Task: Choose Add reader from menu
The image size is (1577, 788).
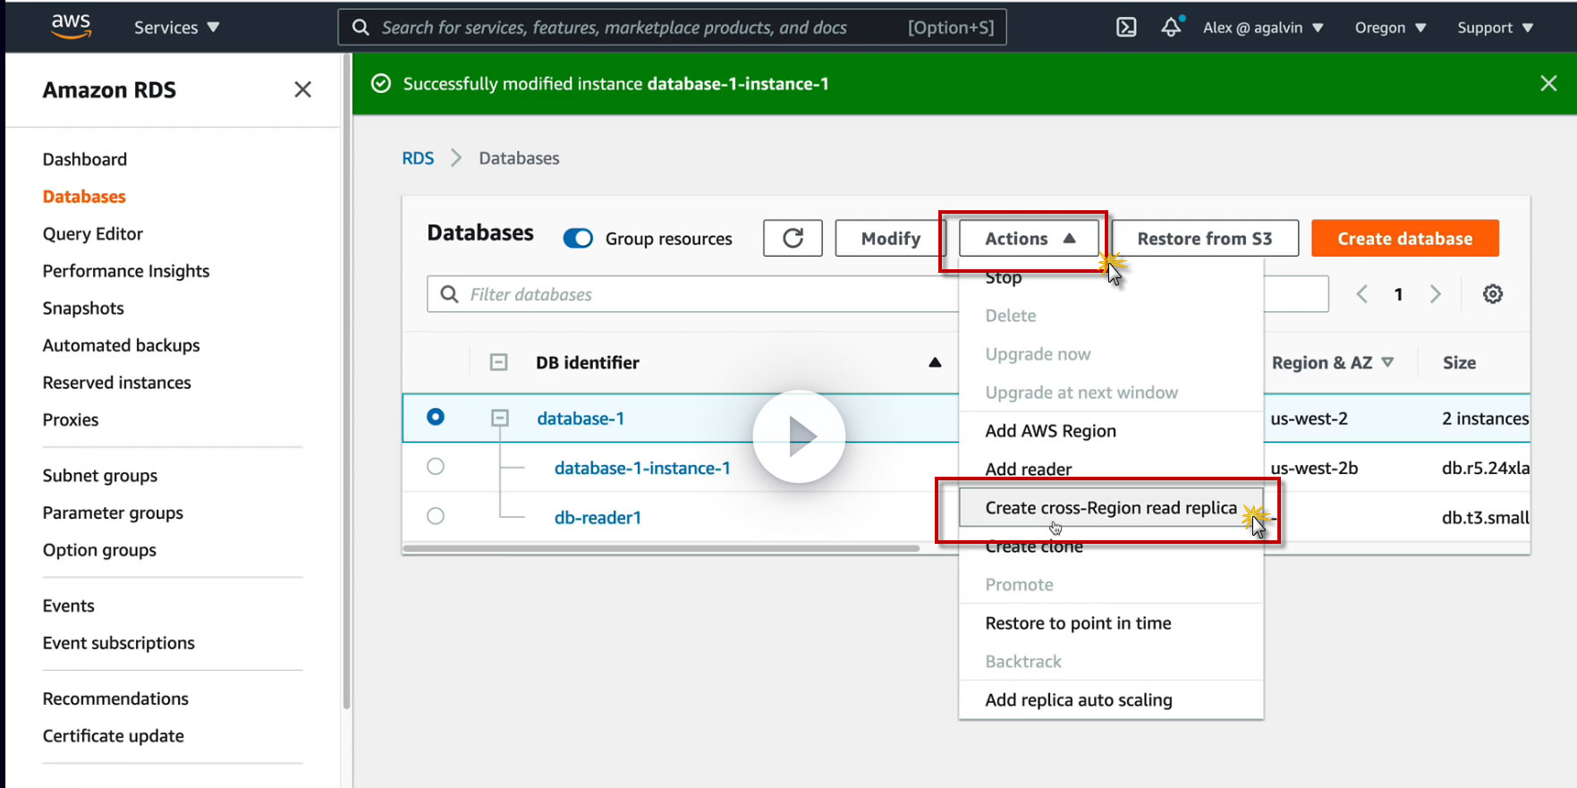Action: point(1111,470)
